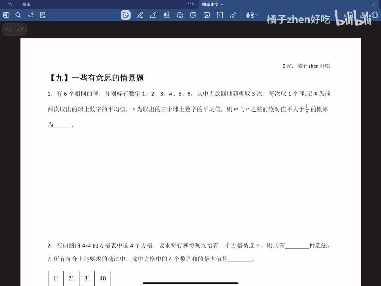Click the blank after 最大值是 in question 2
Image resolution: width=381 pixels, height=286 pixels.
point(240,259)
